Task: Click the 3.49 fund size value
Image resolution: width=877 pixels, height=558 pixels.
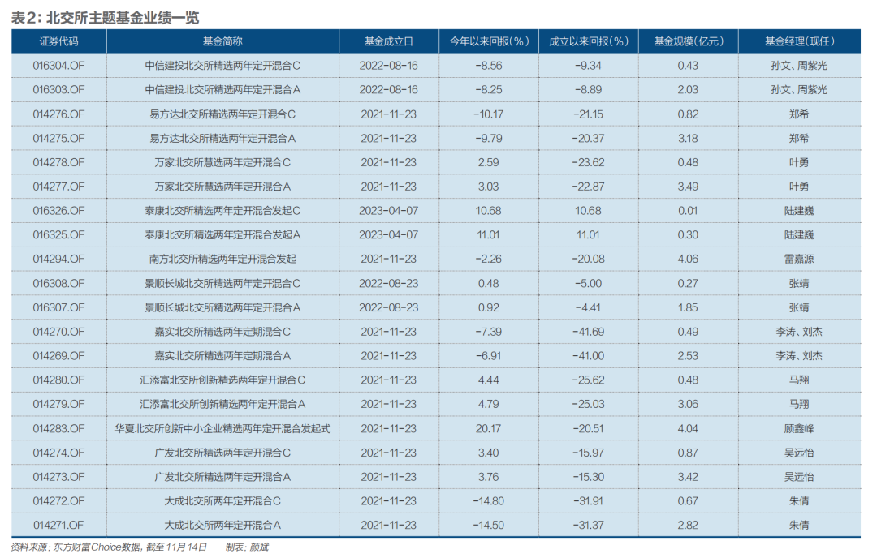Action: click(689, 187)
